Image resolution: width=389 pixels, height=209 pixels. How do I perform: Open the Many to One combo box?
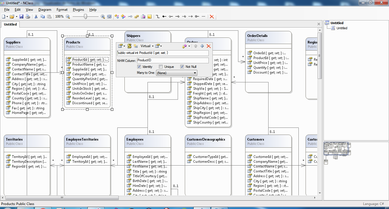click(x=177, y=73)
